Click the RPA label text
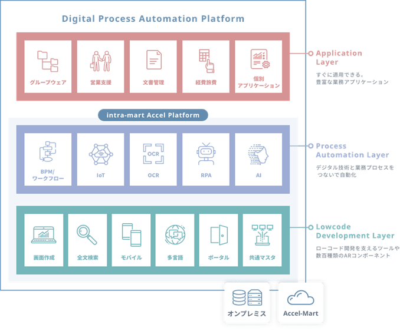The height and width of the screenshot is (331, 400). click(206, 176)
